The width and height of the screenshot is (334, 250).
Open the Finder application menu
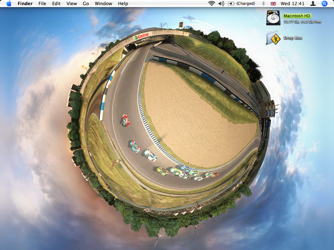click(x=25, y=4)
